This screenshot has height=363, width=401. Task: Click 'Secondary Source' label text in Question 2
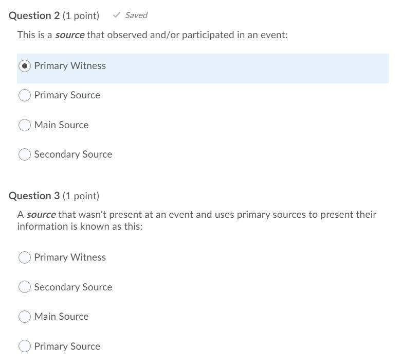(73, 154)
